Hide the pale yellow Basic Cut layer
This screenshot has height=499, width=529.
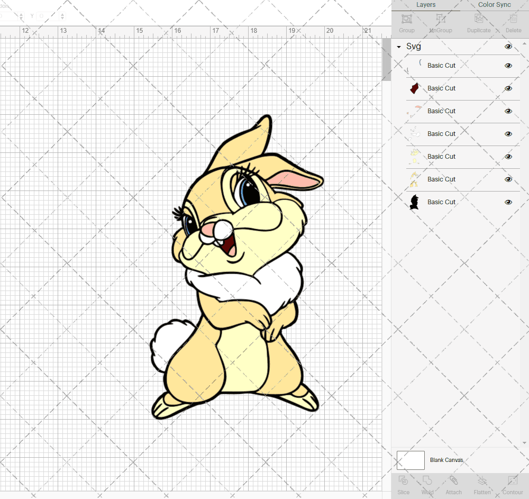[508, 157]
